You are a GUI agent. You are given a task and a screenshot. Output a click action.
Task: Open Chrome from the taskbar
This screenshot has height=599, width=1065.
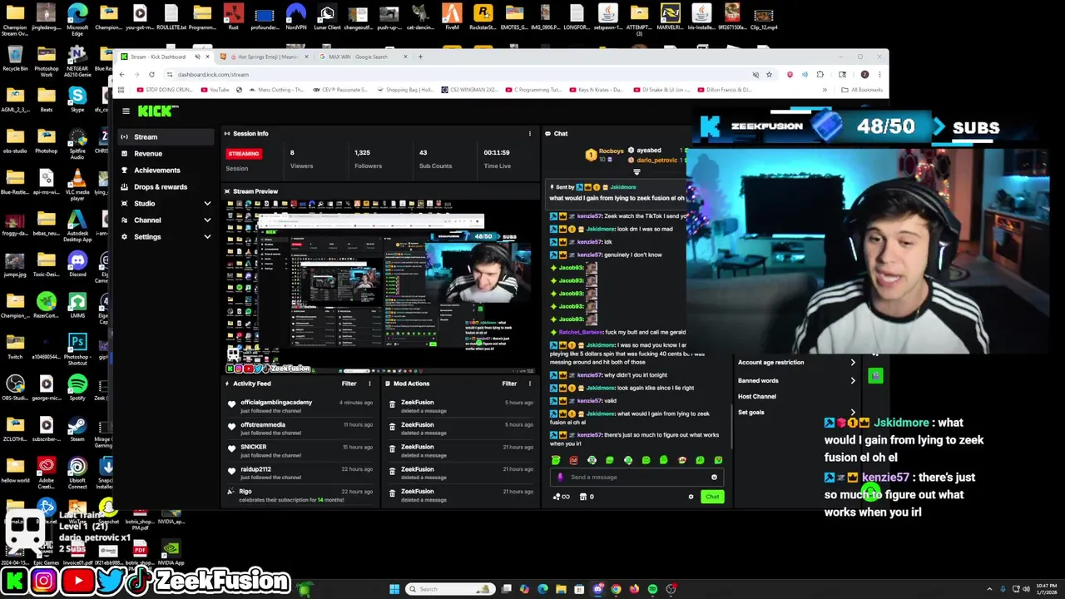coord(616,589)
